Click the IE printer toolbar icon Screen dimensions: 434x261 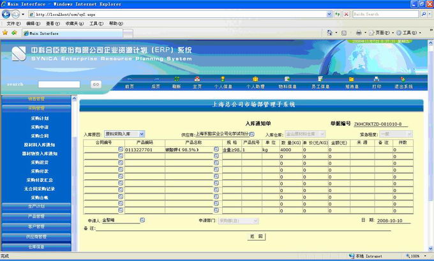pos(359,33)
